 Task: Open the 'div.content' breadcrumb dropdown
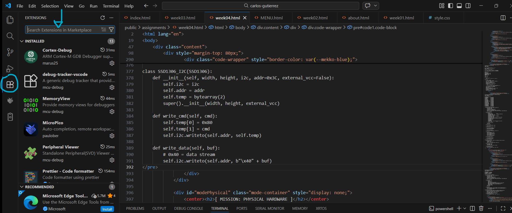pos(265,27)
